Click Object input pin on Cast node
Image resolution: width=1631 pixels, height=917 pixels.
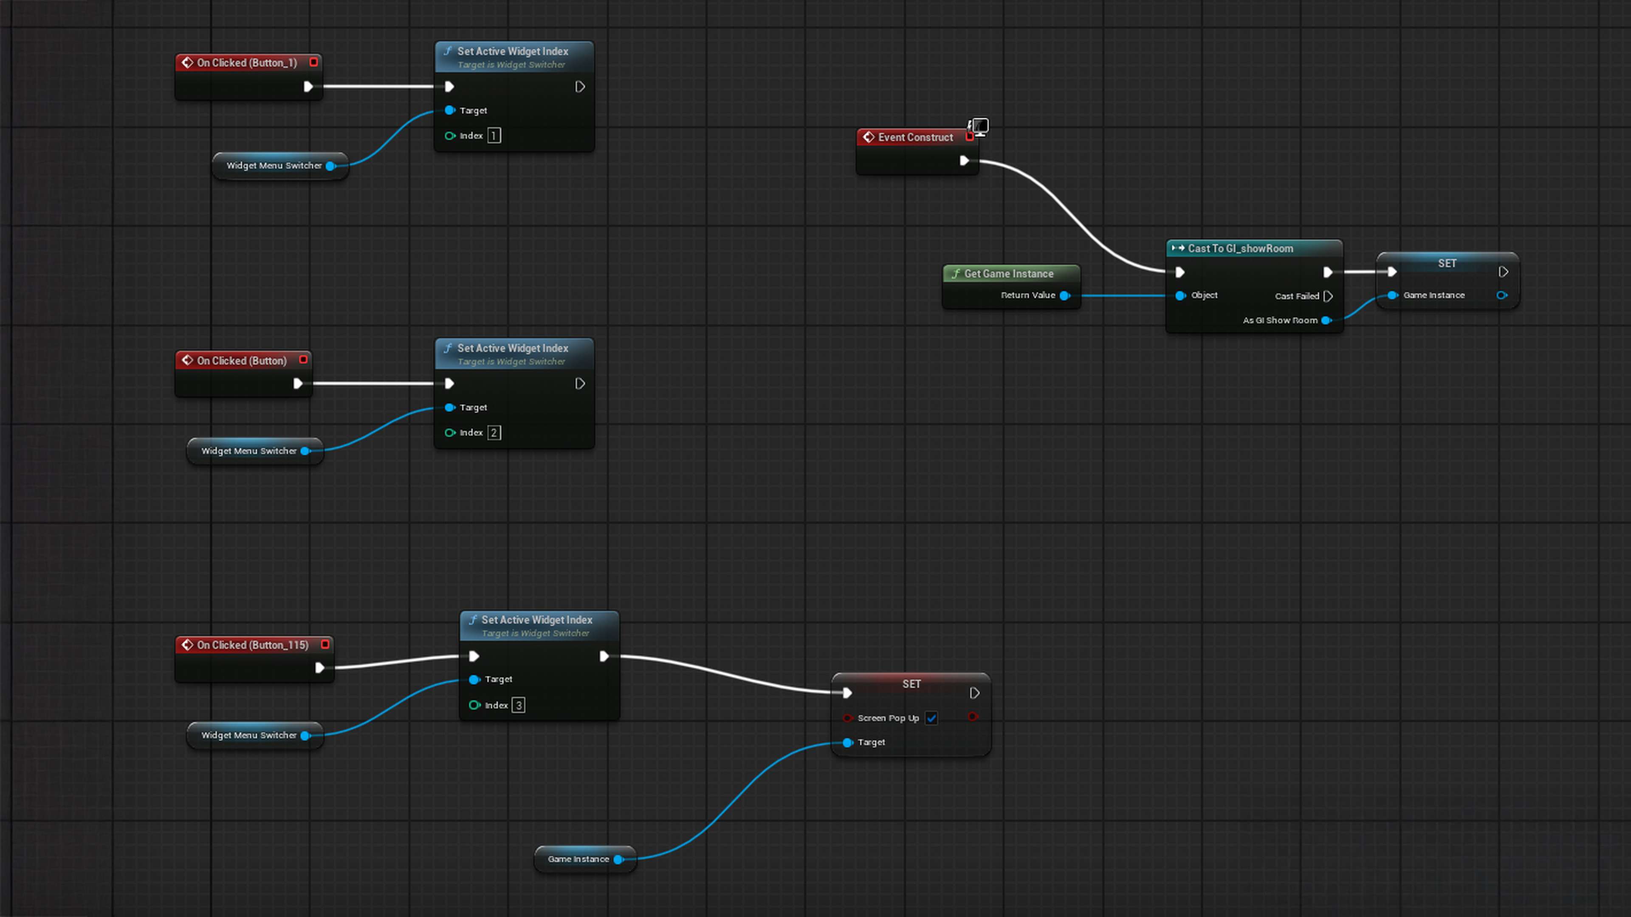click(1180, 295)
